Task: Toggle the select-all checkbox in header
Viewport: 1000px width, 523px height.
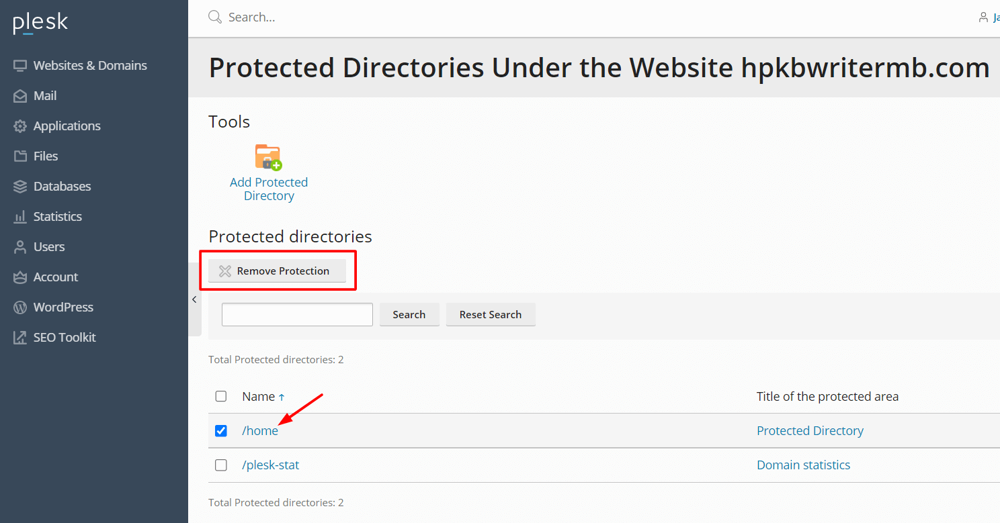Action: tap(220, 396)
